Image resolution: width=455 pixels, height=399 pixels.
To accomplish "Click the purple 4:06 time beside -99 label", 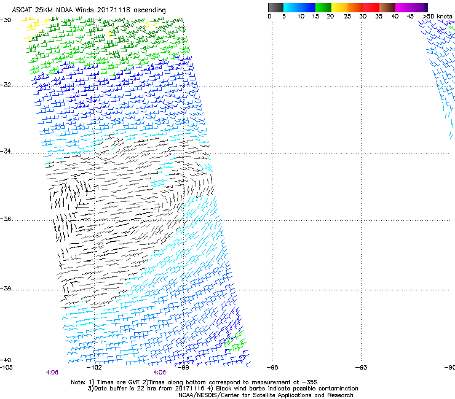I will pos(160,373).
